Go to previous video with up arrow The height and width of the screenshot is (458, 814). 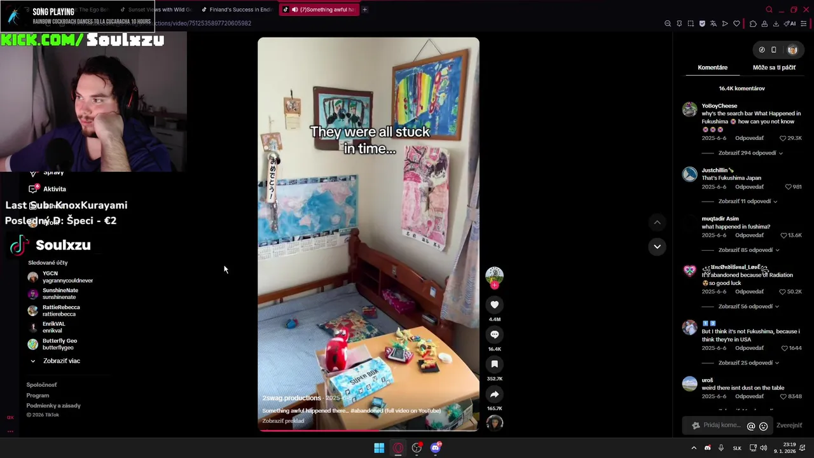pos(657,222)
